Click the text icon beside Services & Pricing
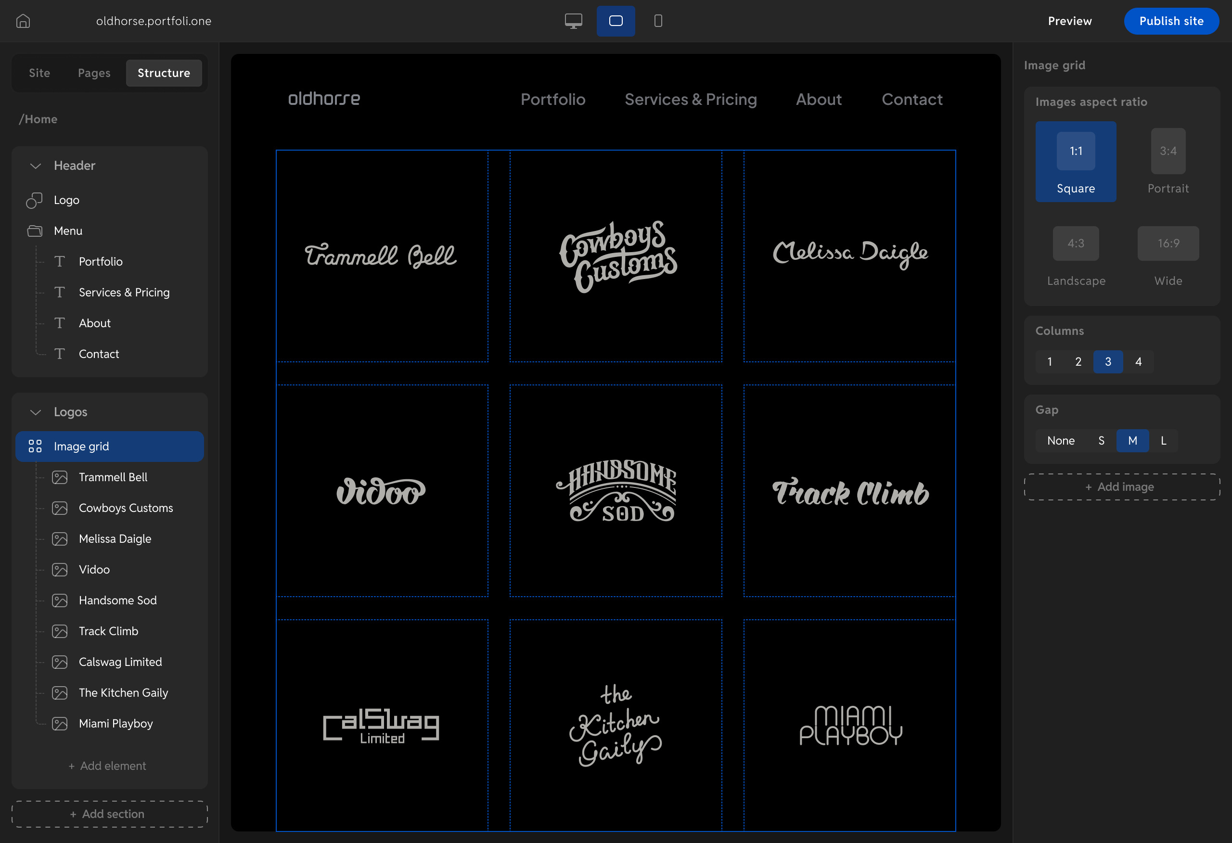The height and width of the screenshot is (843, 1232). tap(59, 293)
